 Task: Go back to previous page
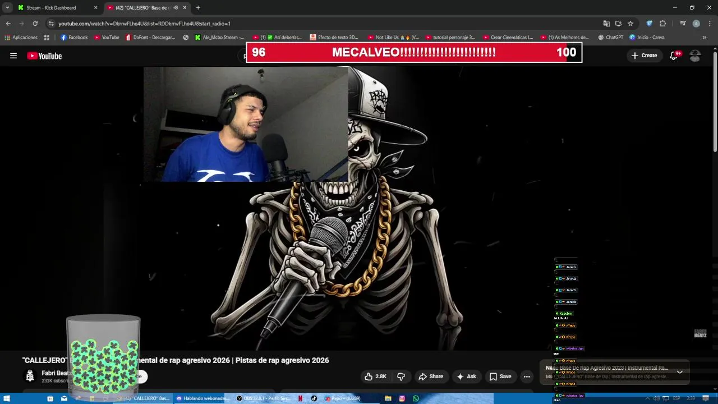pyautogui.click(x=8, y=24)
